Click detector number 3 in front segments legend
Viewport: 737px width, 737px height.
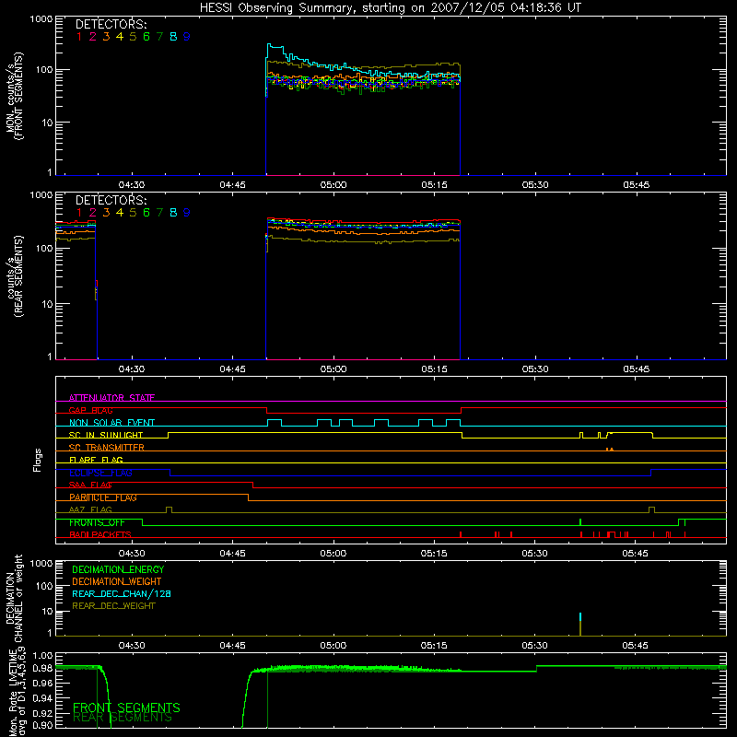point(106,37)
